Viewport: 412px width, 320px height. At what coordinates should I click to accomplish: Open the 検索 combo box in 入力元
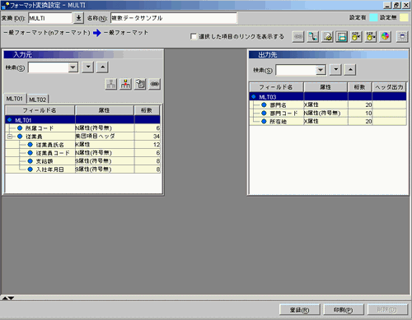tap(73, 67)
